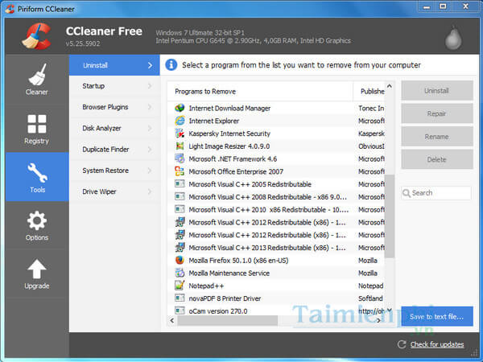This screenshot has width=483, height=362.
Task: Click the chevron next to Disk Analyzer
Action: 150,128
